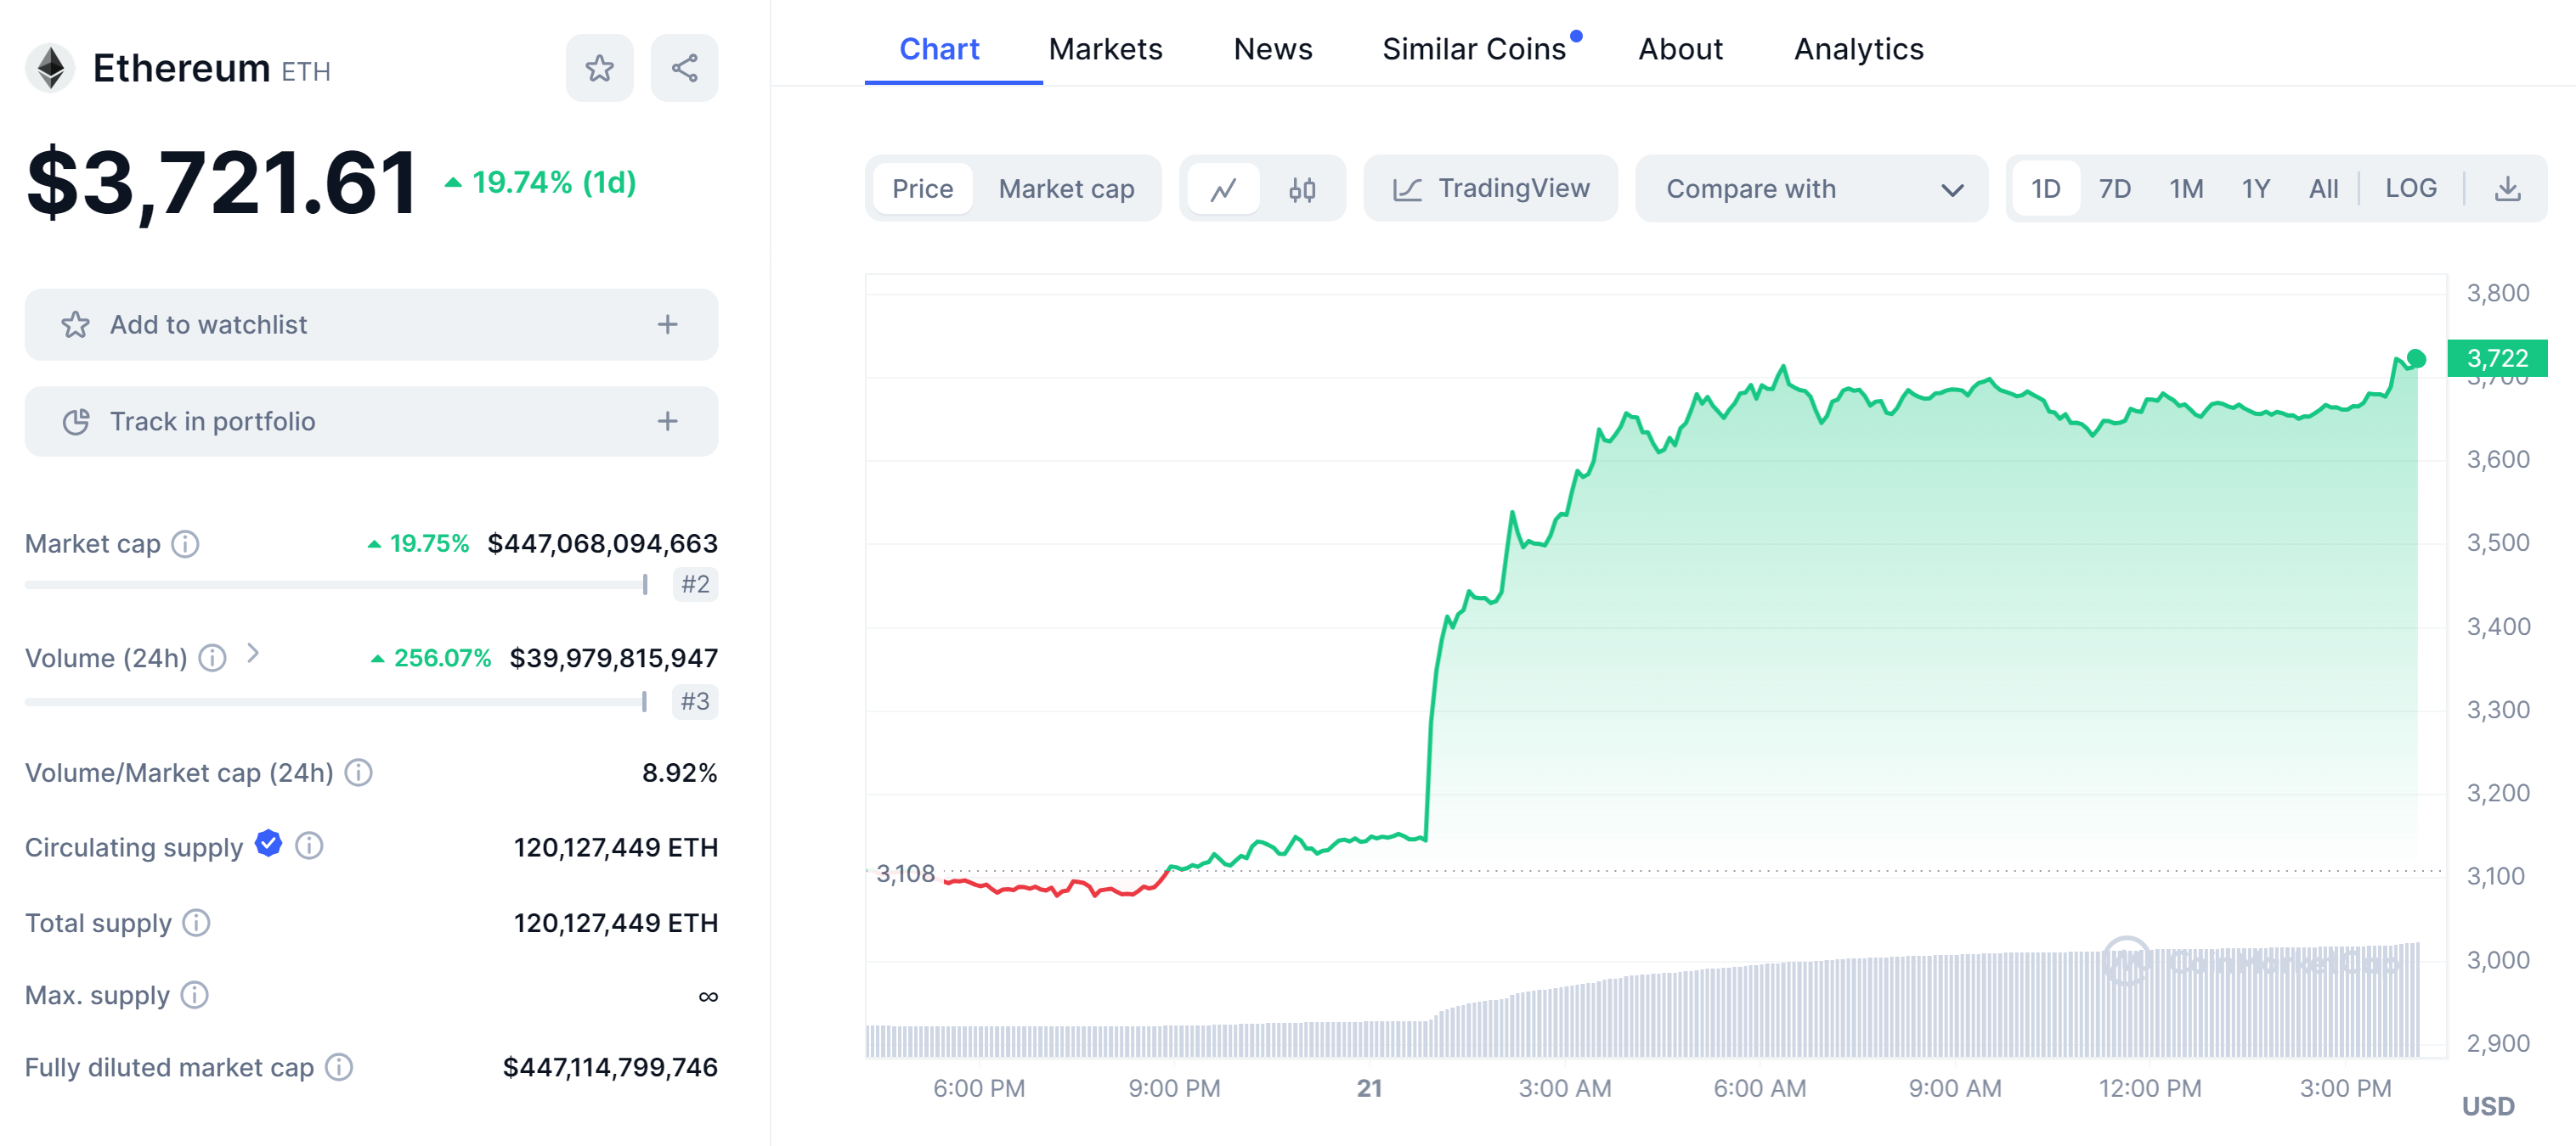Toggle LOG scale on chart
This screenshot has height=1146, width=2576.
coord(2410,188)
